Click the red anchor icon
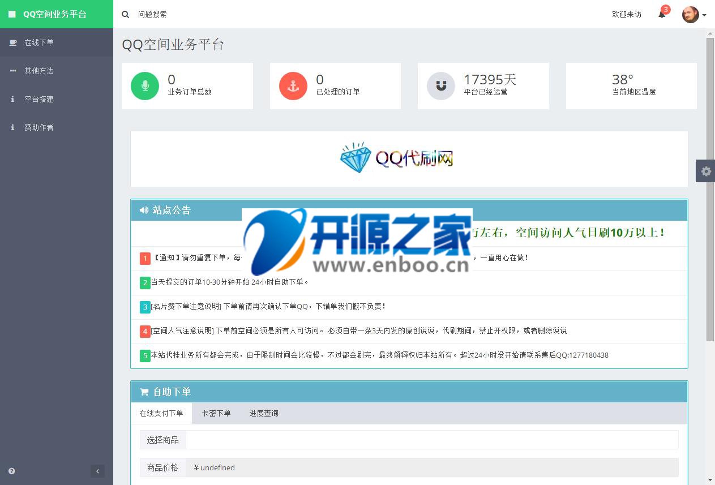 pos(293,85)
